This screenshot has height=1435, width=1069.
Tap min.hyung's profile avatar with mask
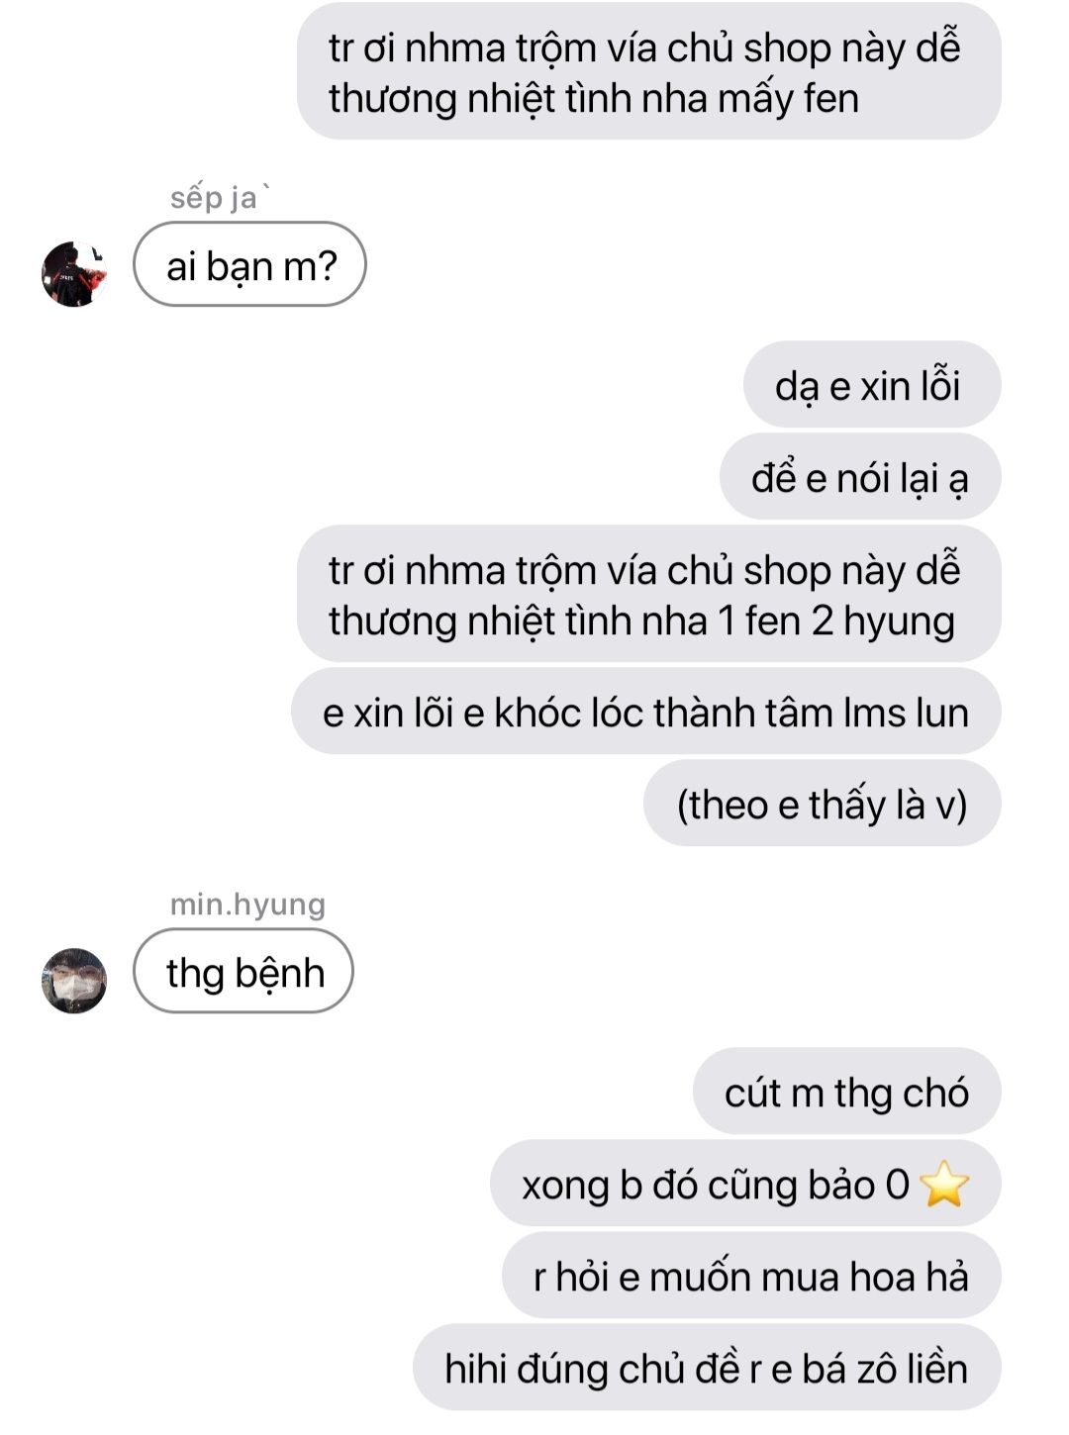(73, 980)
